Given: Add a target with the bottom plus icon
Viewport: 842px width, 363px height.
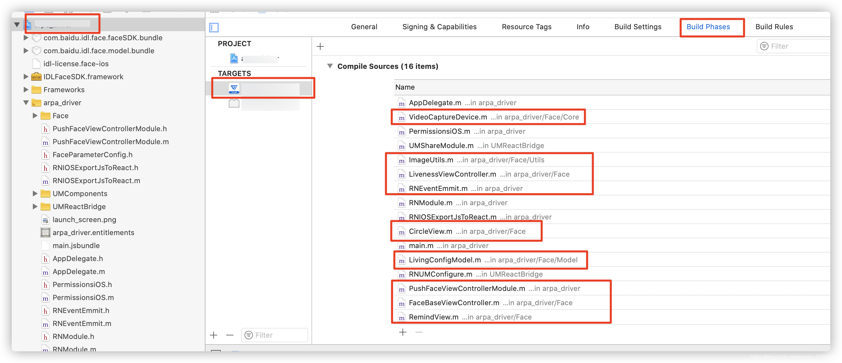Looking at the screenshot, I should pos(214,335).
